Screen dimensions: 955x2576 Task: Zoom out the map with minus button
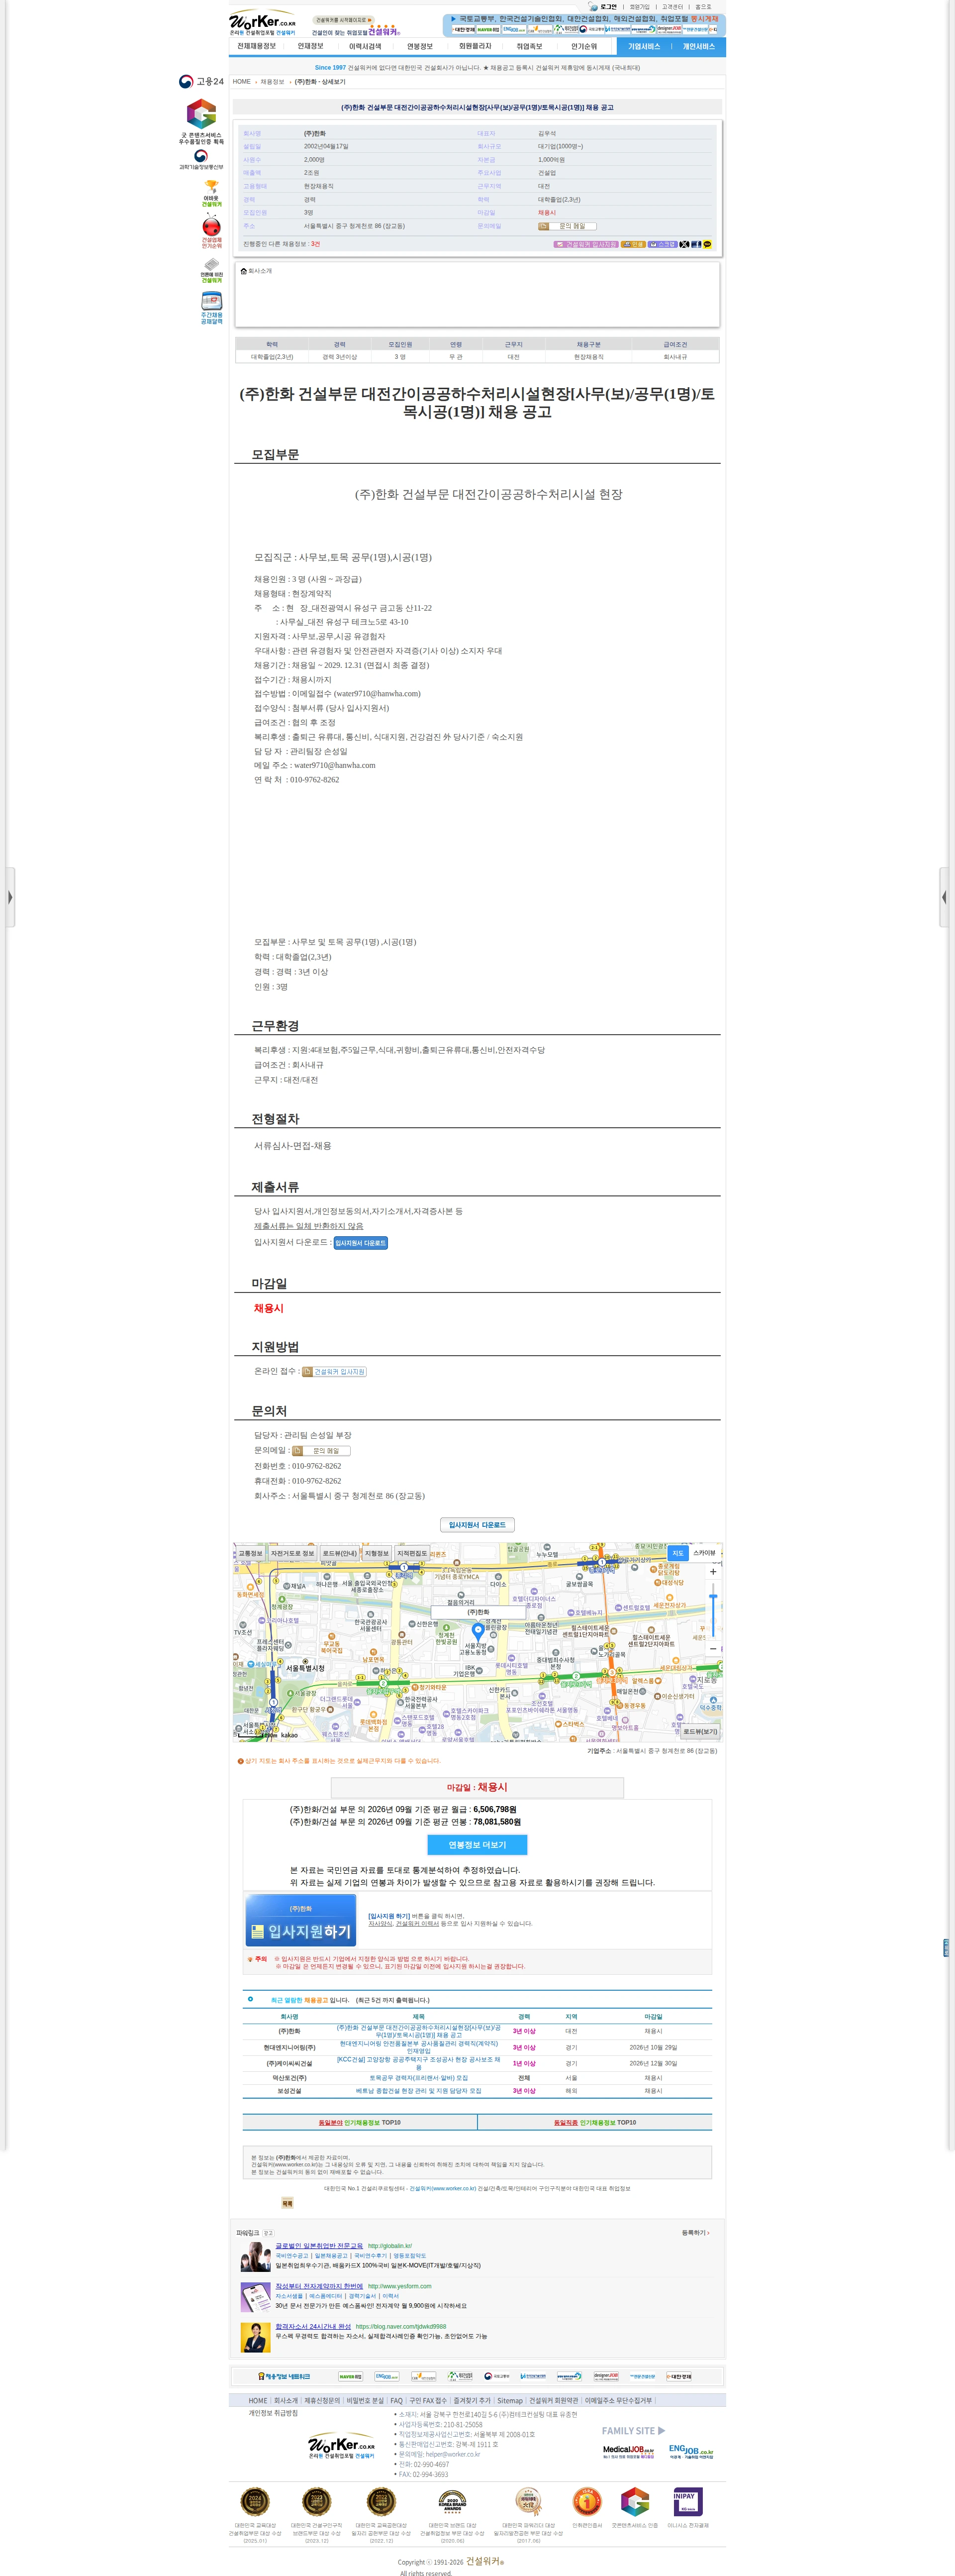(x=712, y=1649)
